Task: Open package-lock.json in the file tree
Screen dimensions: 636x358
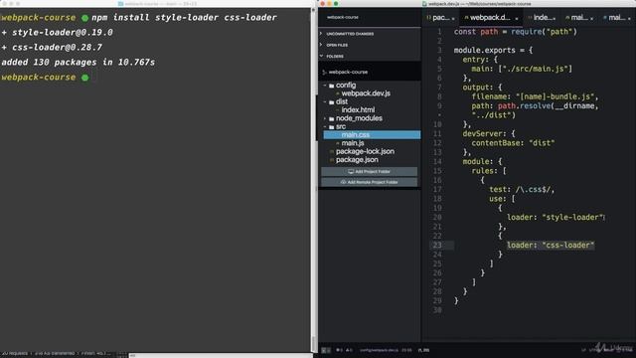Action: click(x=365, y=151)
